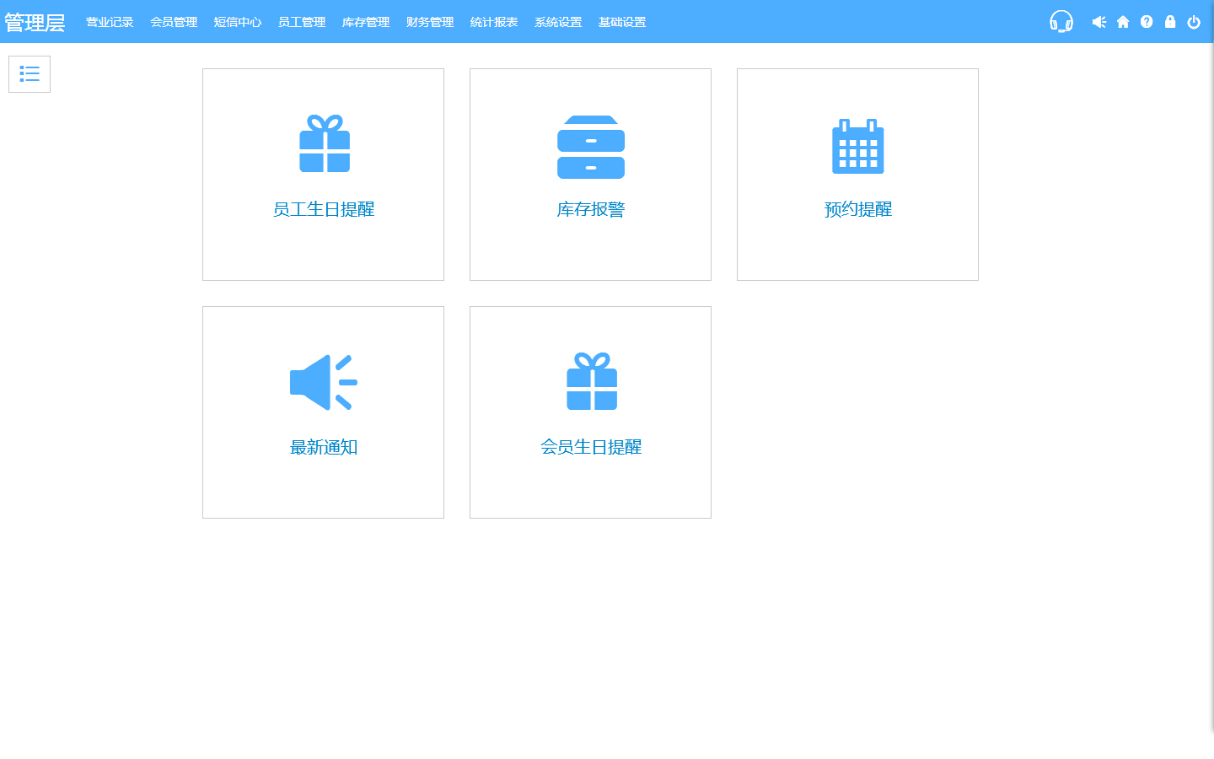The image size is (1214, 759).
Task: Toggle the sidebar list menu button
Action: pyautogui.click(x=30, y=74)
